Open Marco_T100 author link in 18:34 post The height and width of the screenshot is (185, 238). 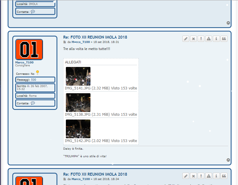(81, 179)
